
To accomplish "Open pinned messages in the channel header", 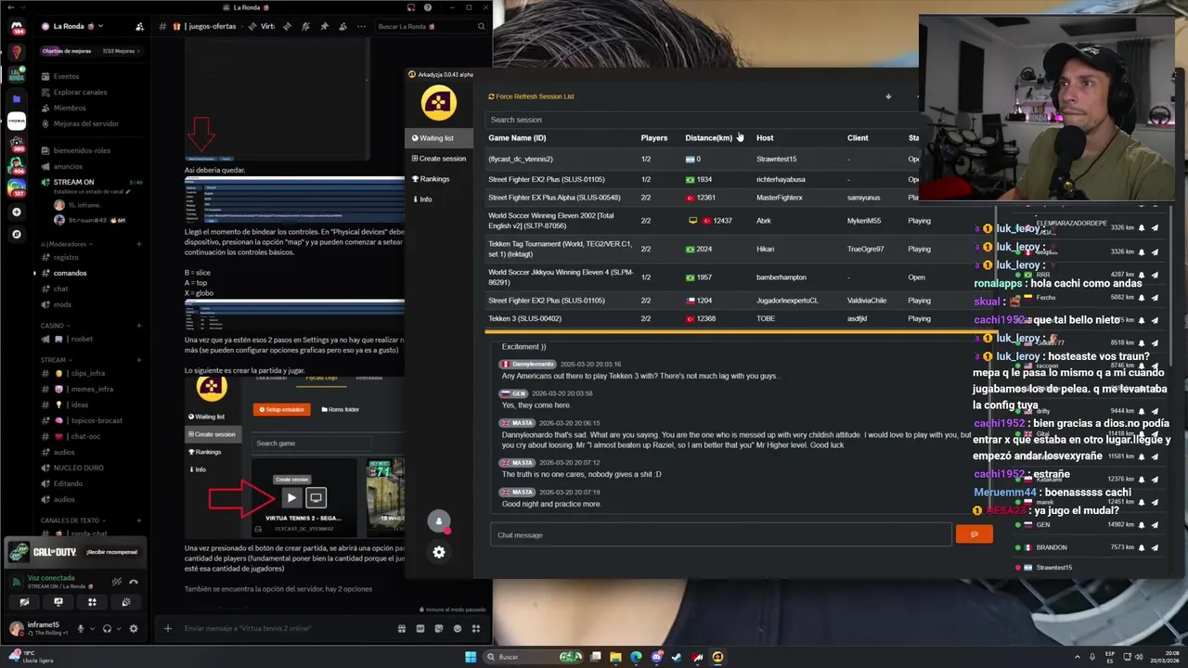I will [x=324, y=27].
